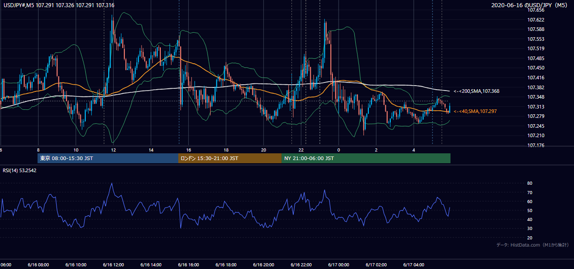Click the bottom time label 6/16 18:00

226,265
